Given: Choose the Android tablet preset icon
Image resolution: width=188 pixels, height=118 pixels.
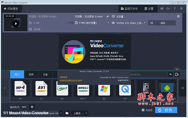Looking at the screenshot, I should click(167, 88).
